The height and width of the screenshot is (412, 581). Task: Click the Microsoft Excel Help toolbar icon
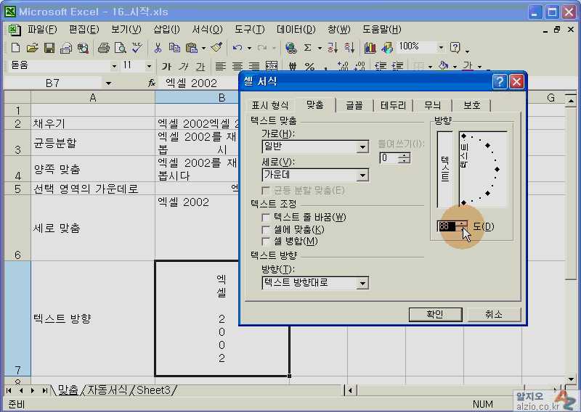[x=455, y=48]
